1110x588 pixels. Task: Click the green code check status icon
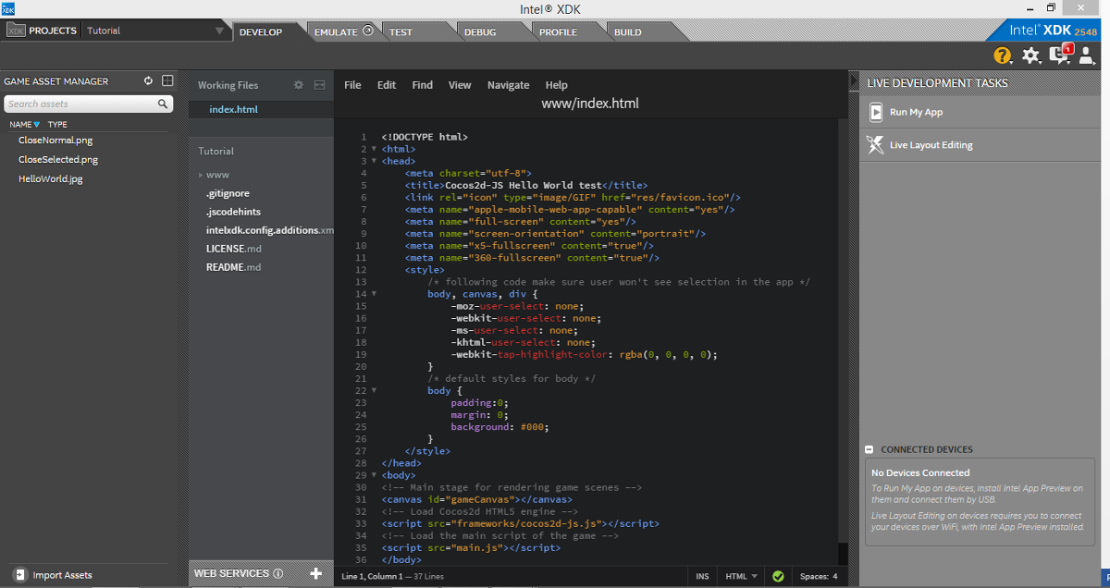tap(778, 576)
